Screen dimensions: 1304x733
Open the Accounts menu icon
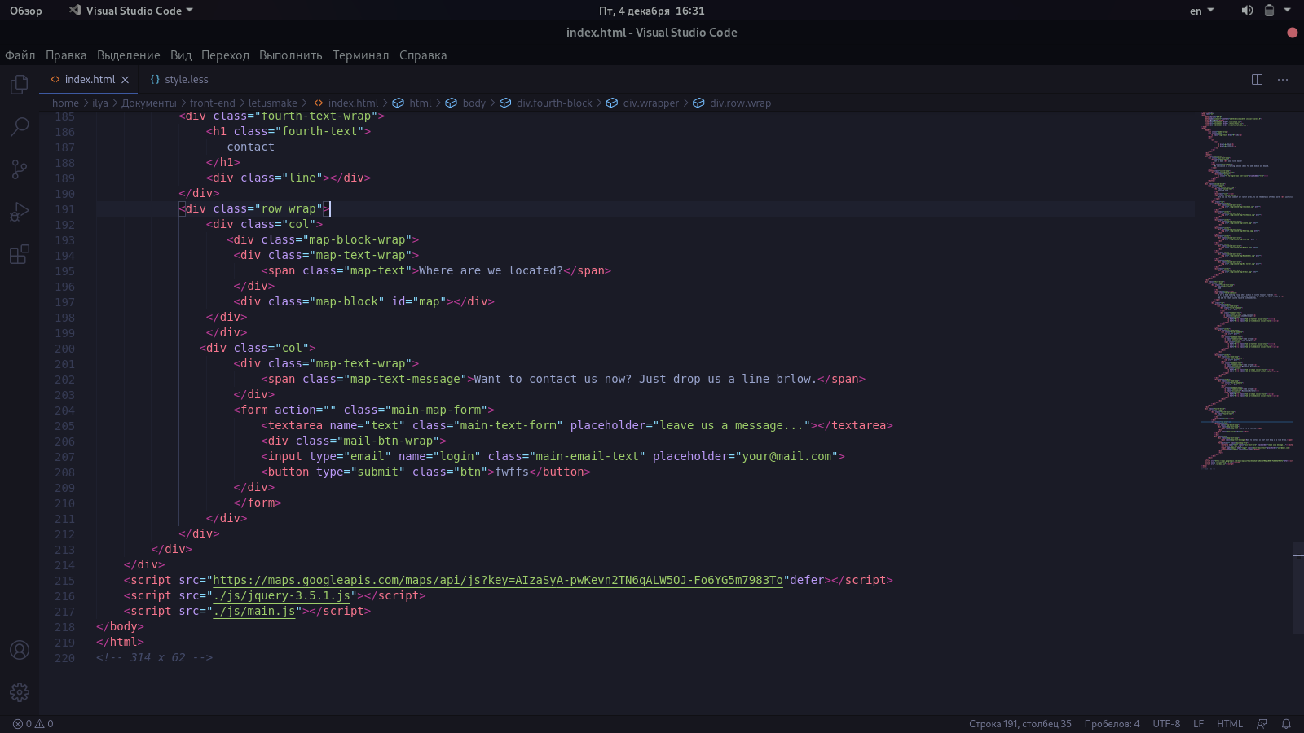[x=20, y=650]
